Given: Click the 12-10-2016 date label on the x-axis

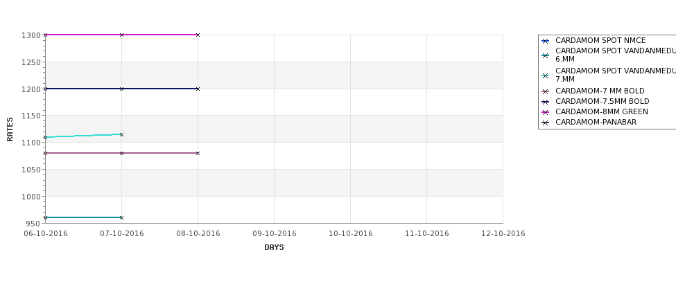Looking at the screenshot, I should pos(503,233).
